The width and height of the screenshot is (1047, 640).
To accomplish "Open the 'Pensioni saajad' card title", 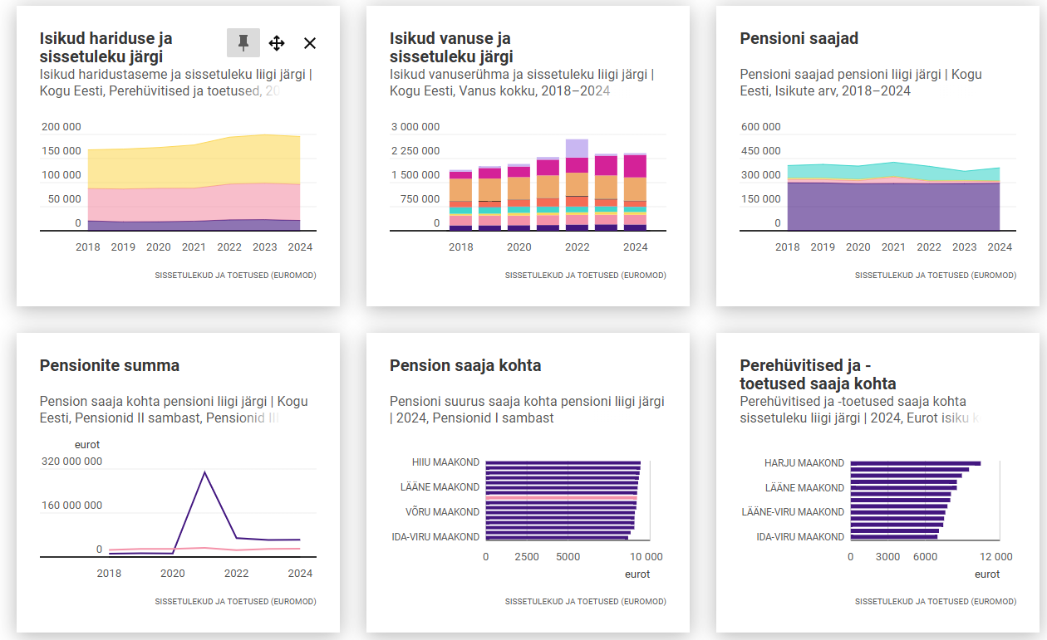I will pos(799,38).
